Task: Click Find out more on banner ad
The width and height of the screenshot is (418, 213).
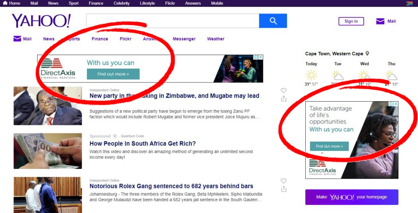Action: pos(113,74)
